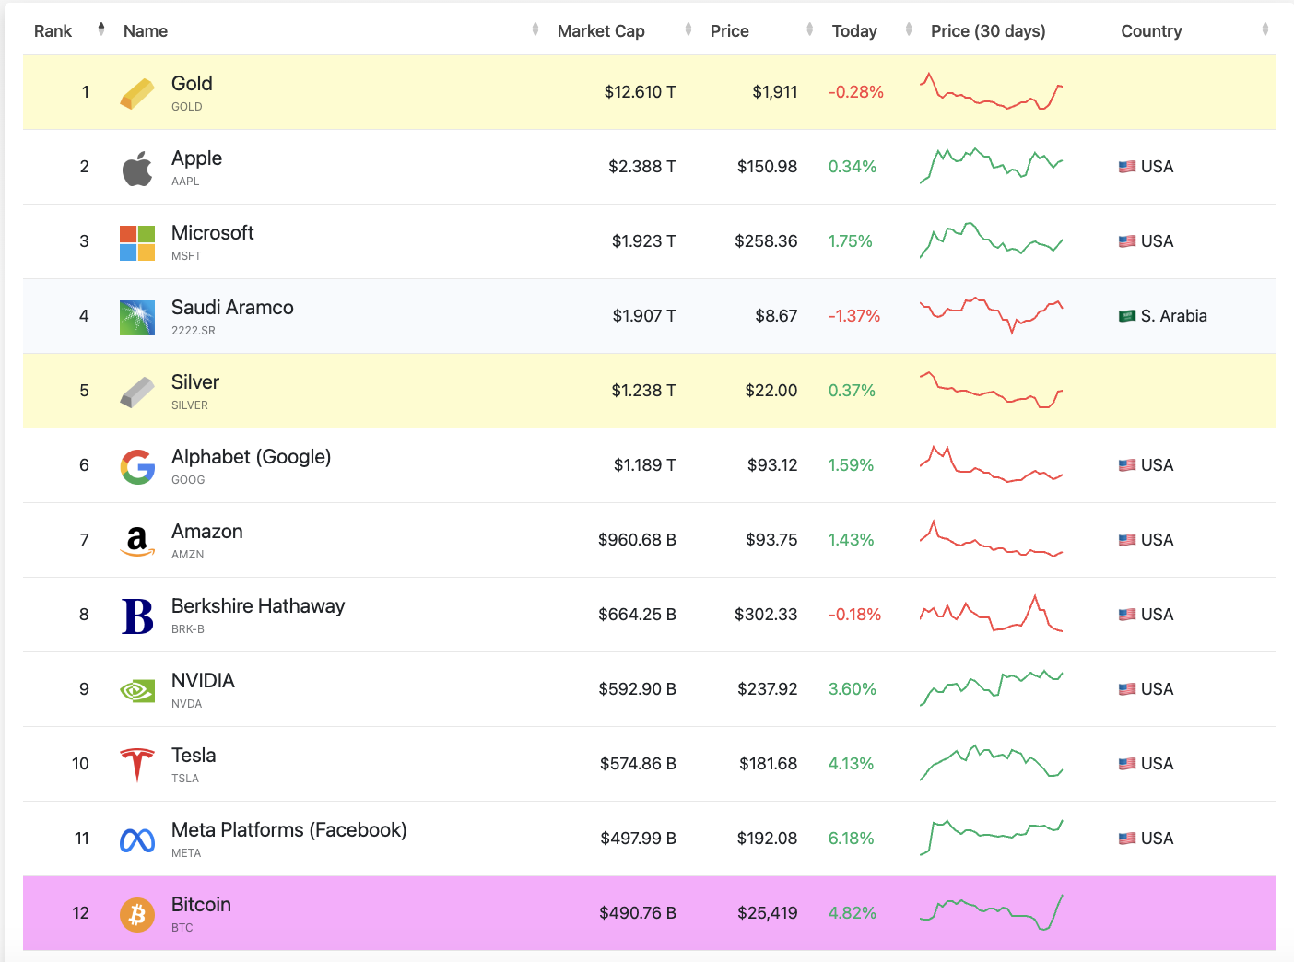Click the Microsoft logo icon
The width and height of the screenshot is (1294, 962).
tap(137, 242)
